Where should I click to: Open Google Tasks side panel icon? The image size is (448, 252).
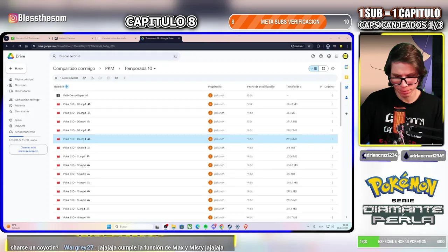(x=346, y=87)
